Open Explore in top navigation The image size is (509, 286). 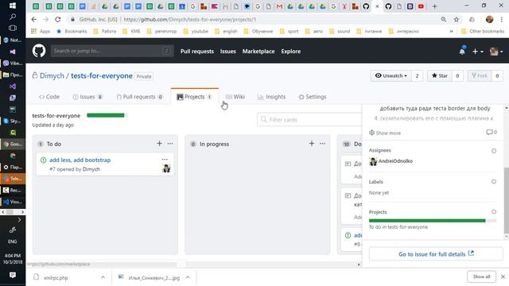[291, 51]
